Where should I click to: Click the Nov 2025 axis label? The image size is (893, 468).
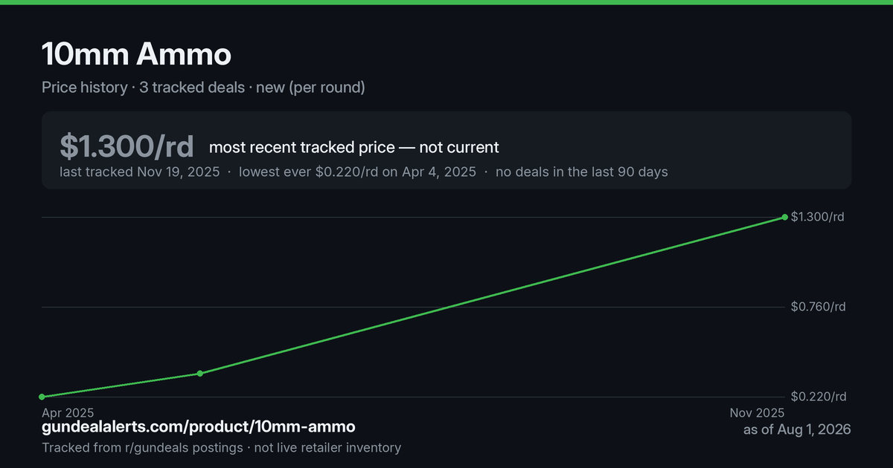coord(757,412)
